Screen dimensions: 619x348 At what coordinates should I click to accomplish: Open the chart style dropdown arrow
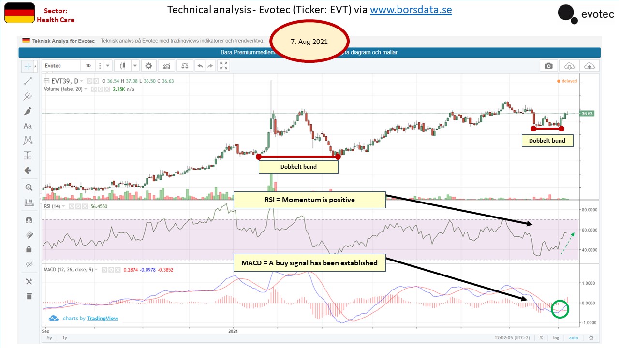tap(135, 66)
